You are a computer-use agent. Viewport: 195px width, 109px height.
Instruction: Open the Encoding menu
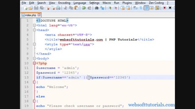click(64, 3)
